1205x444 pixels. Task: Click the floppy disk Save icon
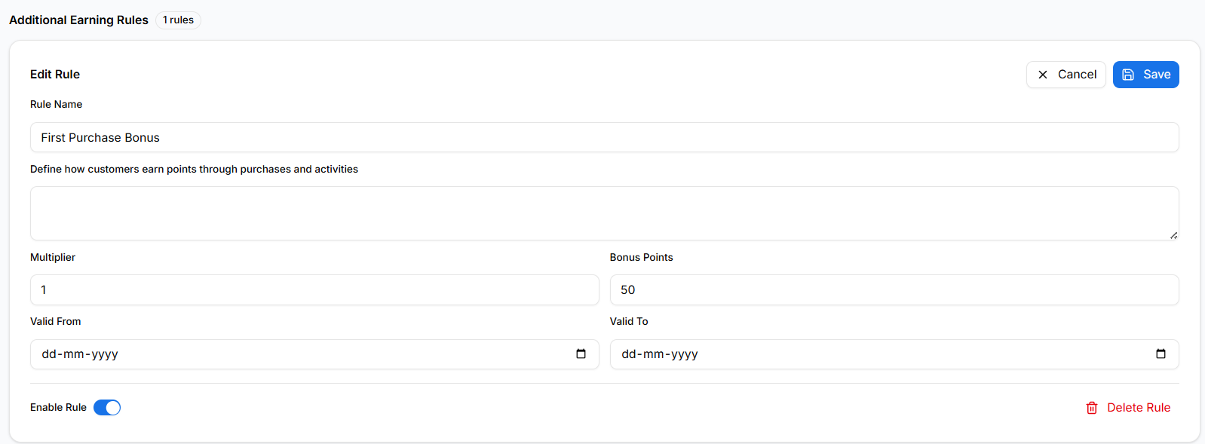(x=1128, y=75)
